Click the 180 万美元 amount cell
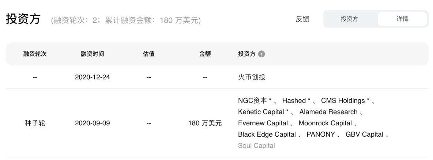433x160 pixels. (x=205, y=123)
